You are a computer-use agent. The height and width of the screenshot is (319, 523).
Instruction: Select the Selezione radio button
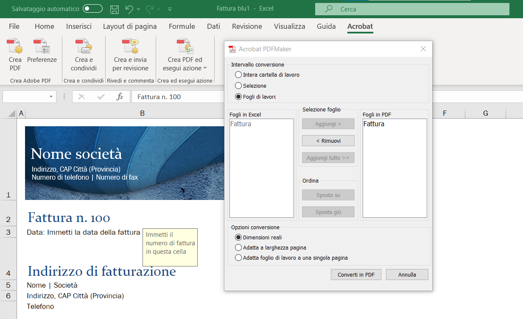[x=238, y=86]
